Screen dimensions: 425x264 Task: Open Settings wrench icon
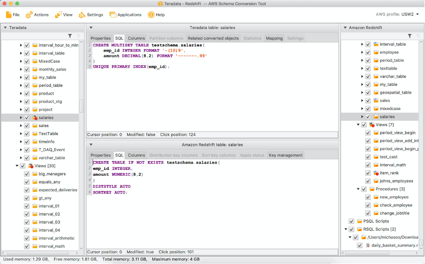tap(82, 14)
